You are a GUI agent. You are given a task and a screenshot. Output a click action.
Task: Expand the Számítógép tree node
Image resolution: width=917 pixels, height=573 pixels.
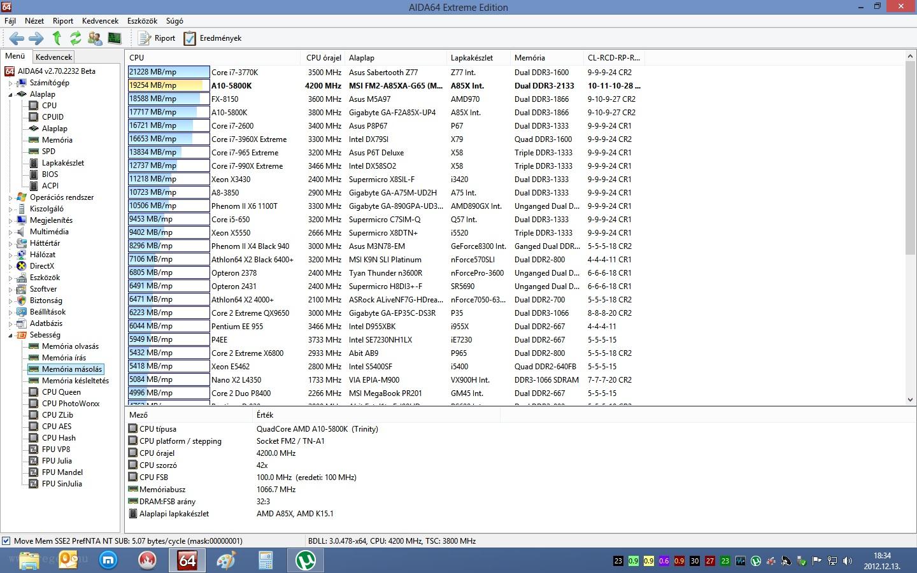(x=10, y=83)
